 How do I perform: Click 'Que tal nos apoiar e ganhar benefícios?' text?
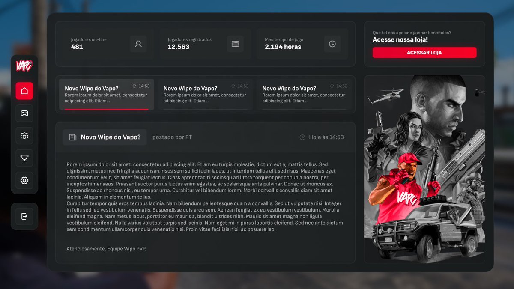[412, 33]
